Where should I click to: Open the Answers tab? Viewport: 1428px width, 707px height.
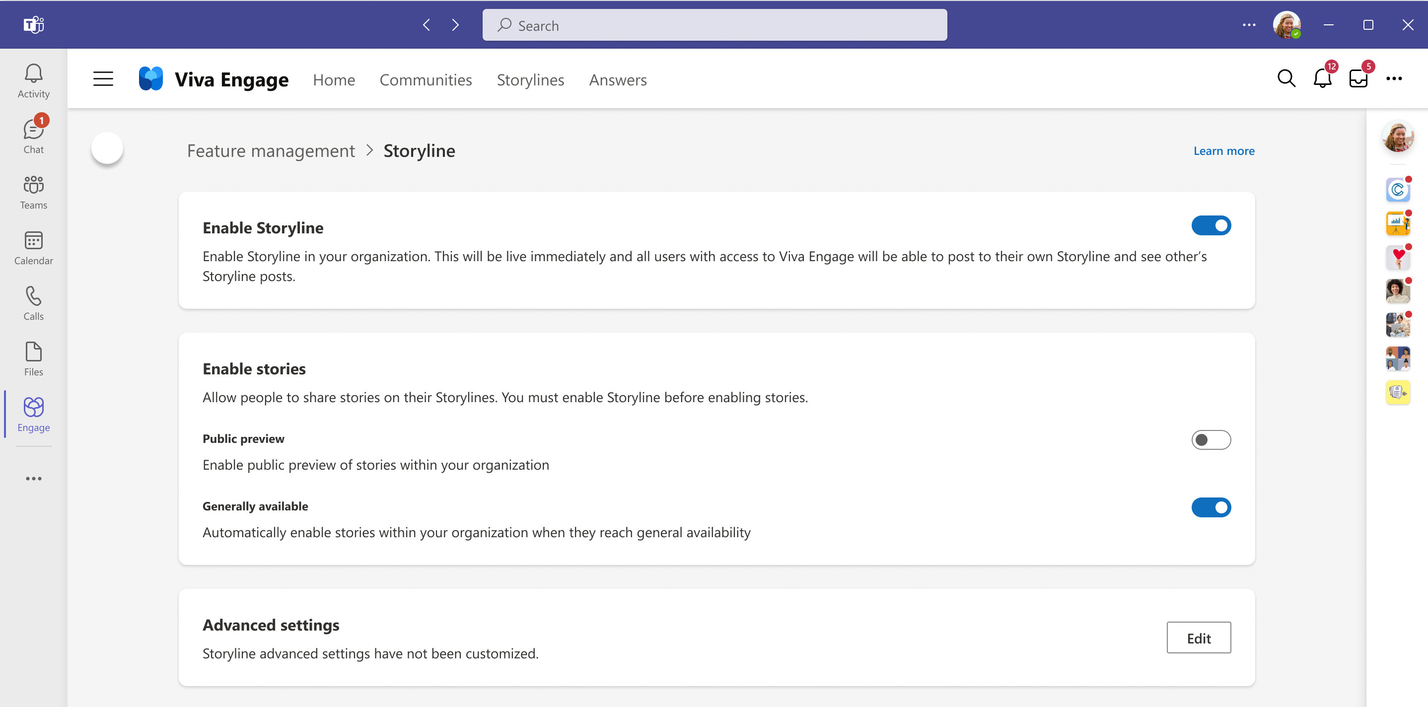(618, 80)
